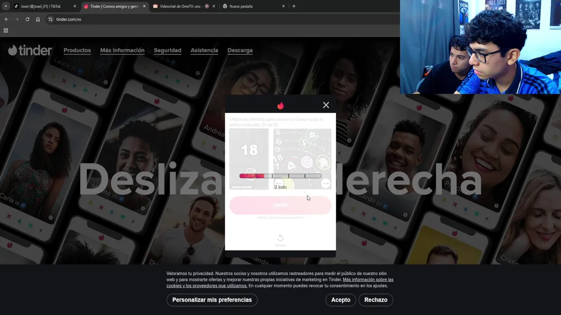The height and width of the screenshot is (315, 561).
Task: Reload the current page
Action: coord(27,19)
